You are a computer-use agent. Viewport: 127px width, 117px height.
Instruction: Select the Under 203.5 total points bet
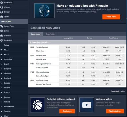pos(119,49)
